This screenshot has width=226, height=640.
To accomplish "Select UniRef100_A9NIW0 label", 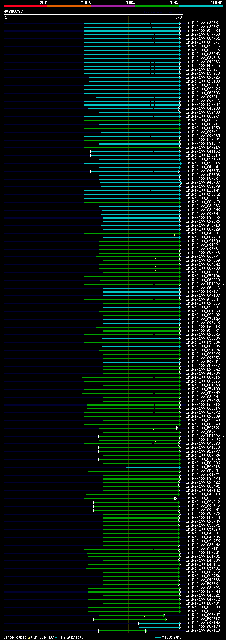I will [x=203, y=623].
